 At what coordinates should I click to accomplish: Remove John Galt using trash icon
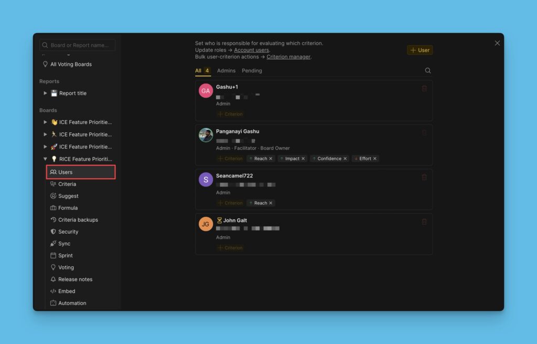[424, 222]
